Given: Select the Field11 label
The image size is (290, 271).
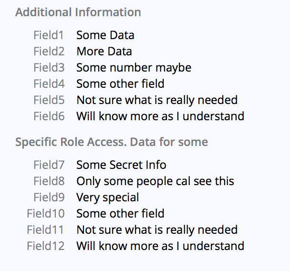Looking at the screenshot, I should point(45,230).
